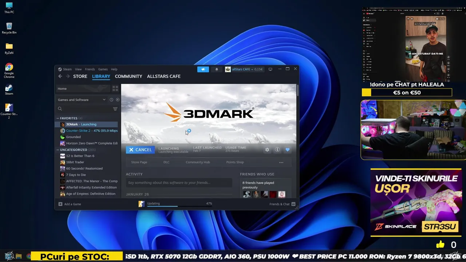Viewport: 466px width, 262px height.
Task: Switch to the STORE tab
Action: point(80,76)
